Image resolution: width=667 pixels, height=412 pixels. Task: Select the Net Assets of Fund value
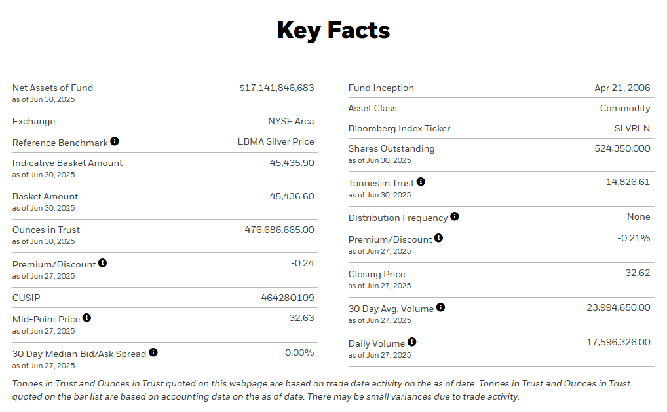click(x=276, y=88)
